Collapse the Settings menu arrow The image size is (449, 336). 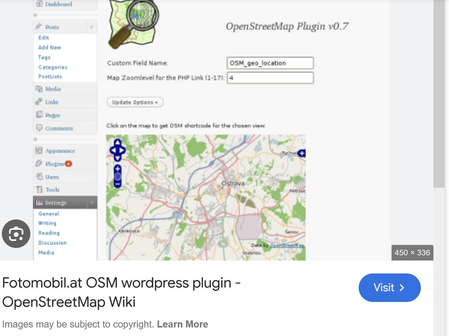(91, 203)
